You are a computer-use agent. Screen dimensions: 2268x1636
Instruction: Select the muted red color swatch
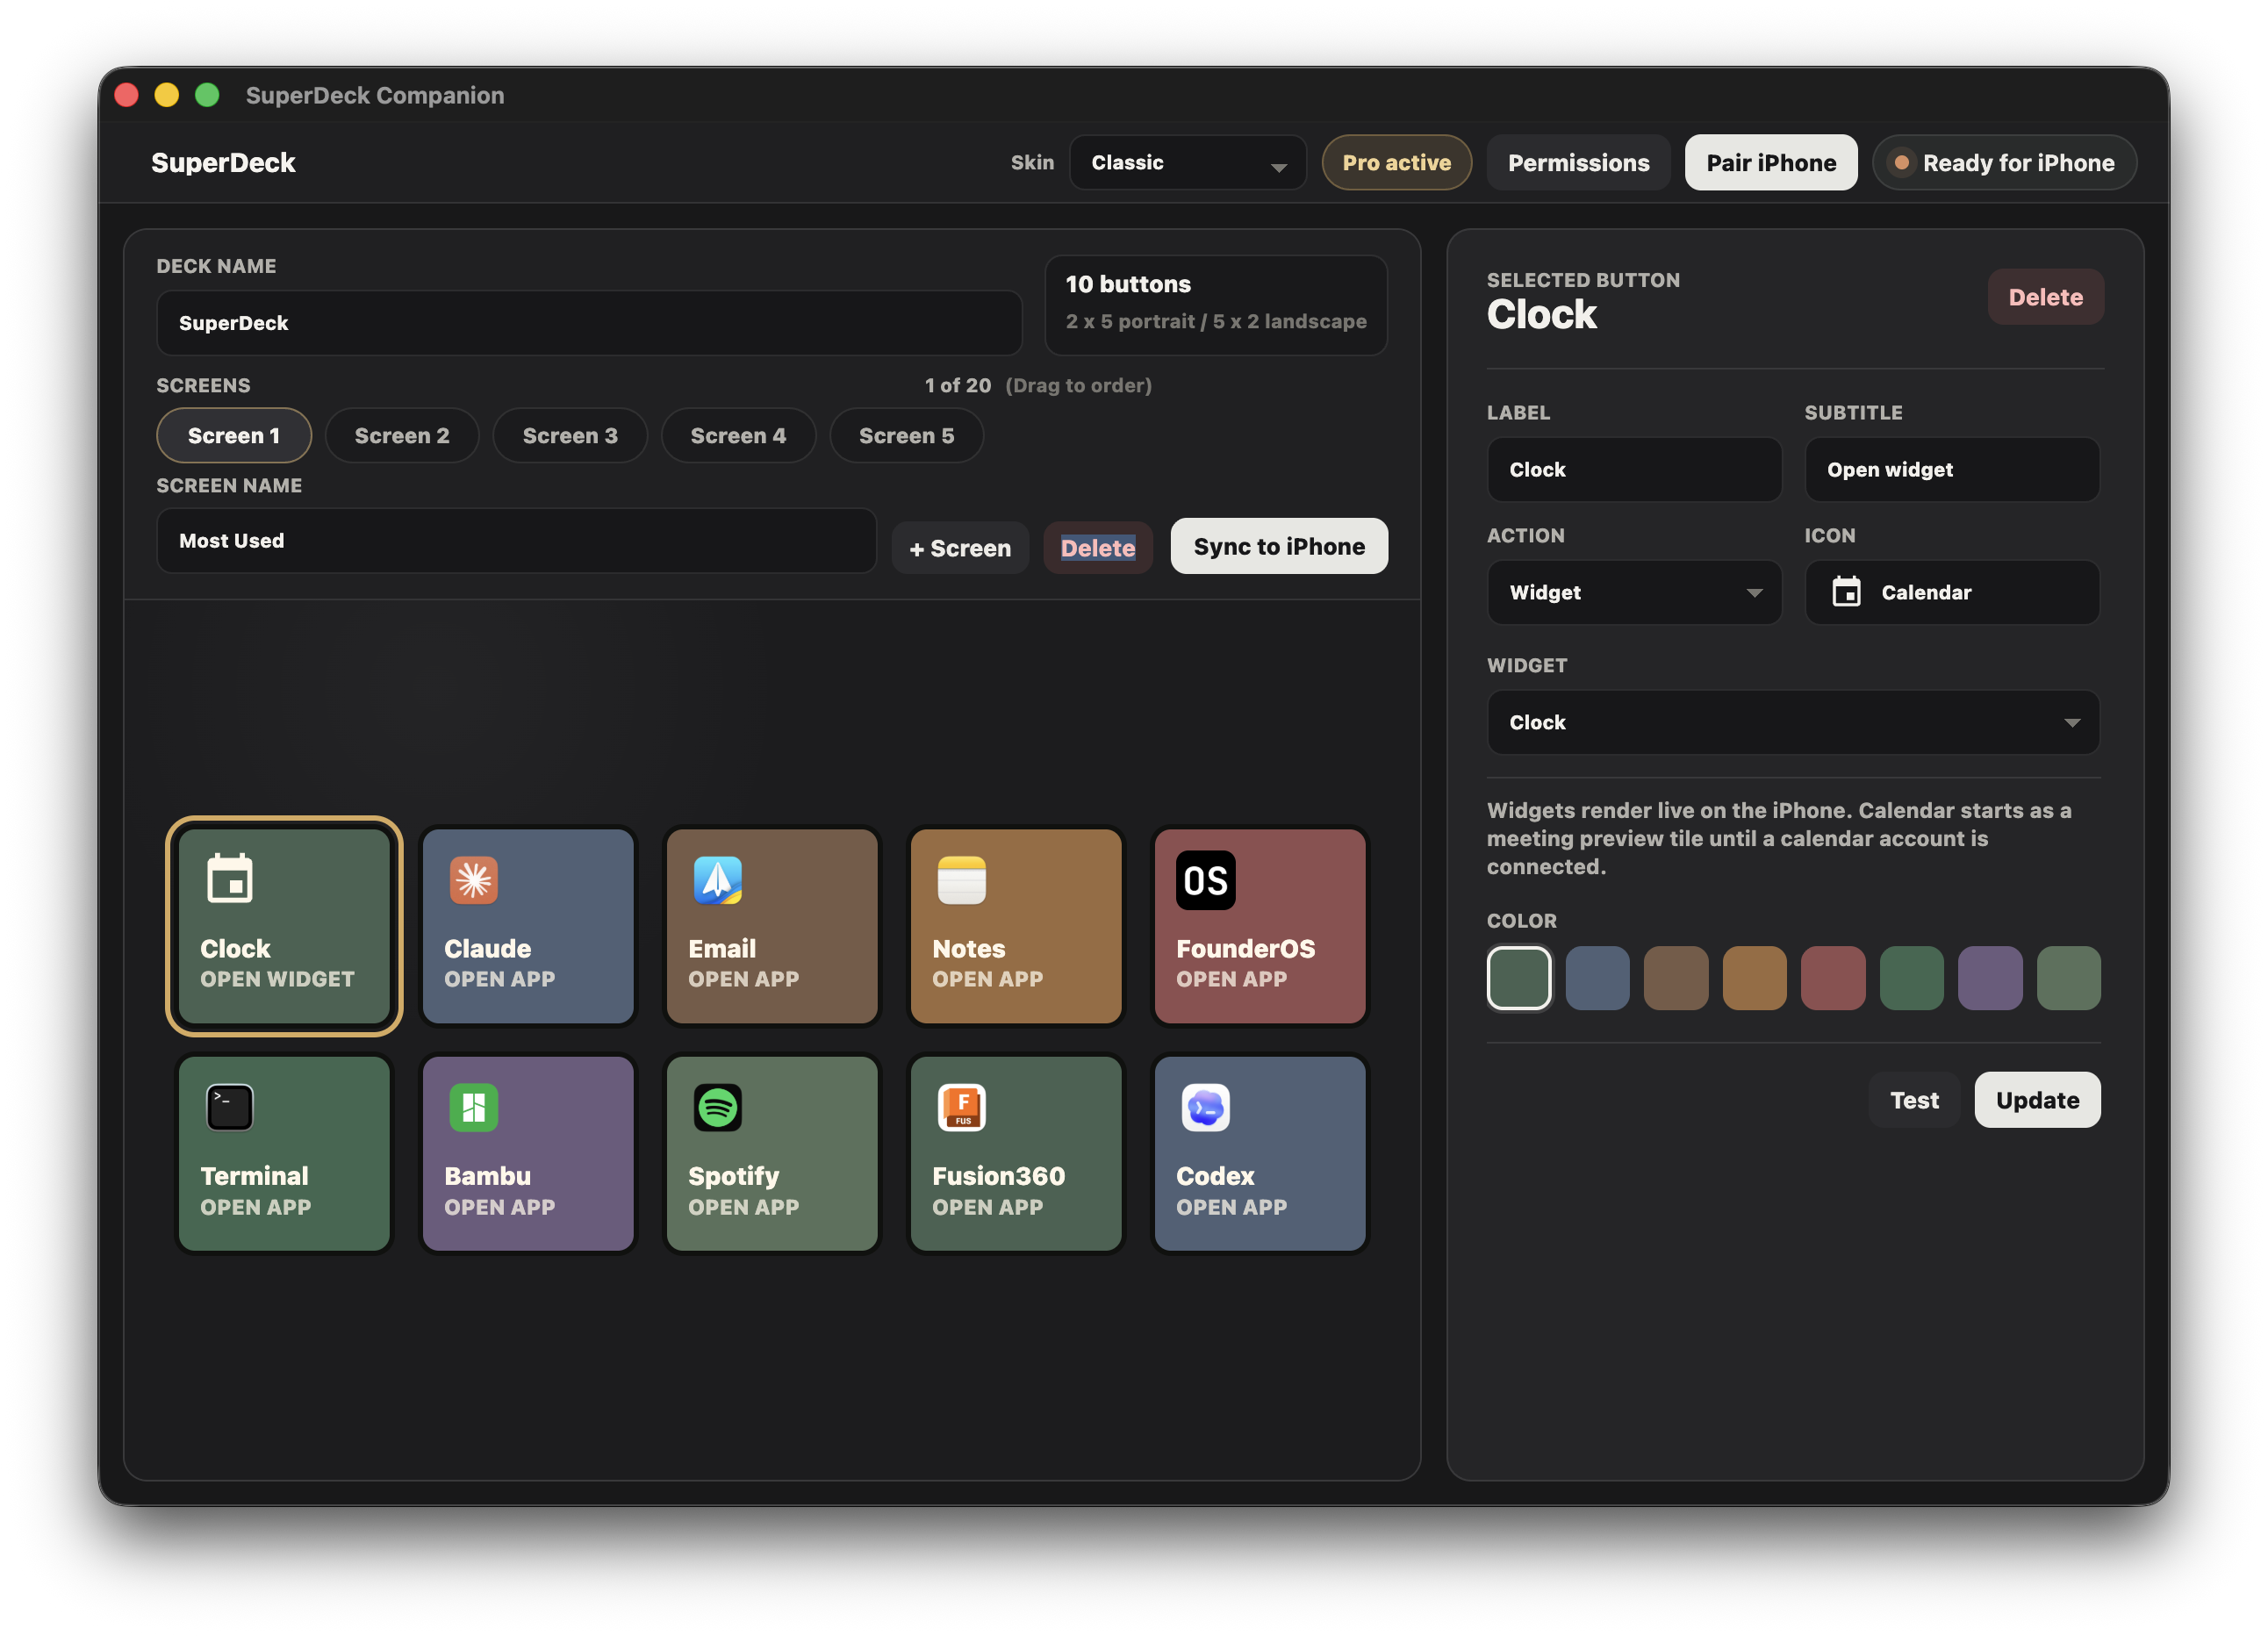pos(1832,978)
